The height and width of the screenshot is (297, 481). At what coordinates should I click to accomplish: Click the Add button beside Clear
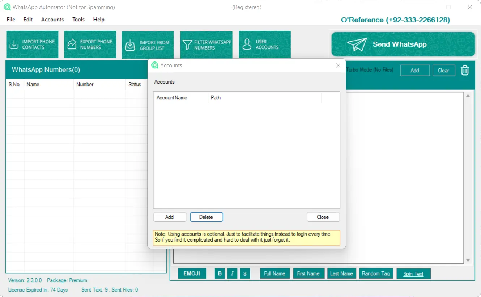click(x=415, y=71)
